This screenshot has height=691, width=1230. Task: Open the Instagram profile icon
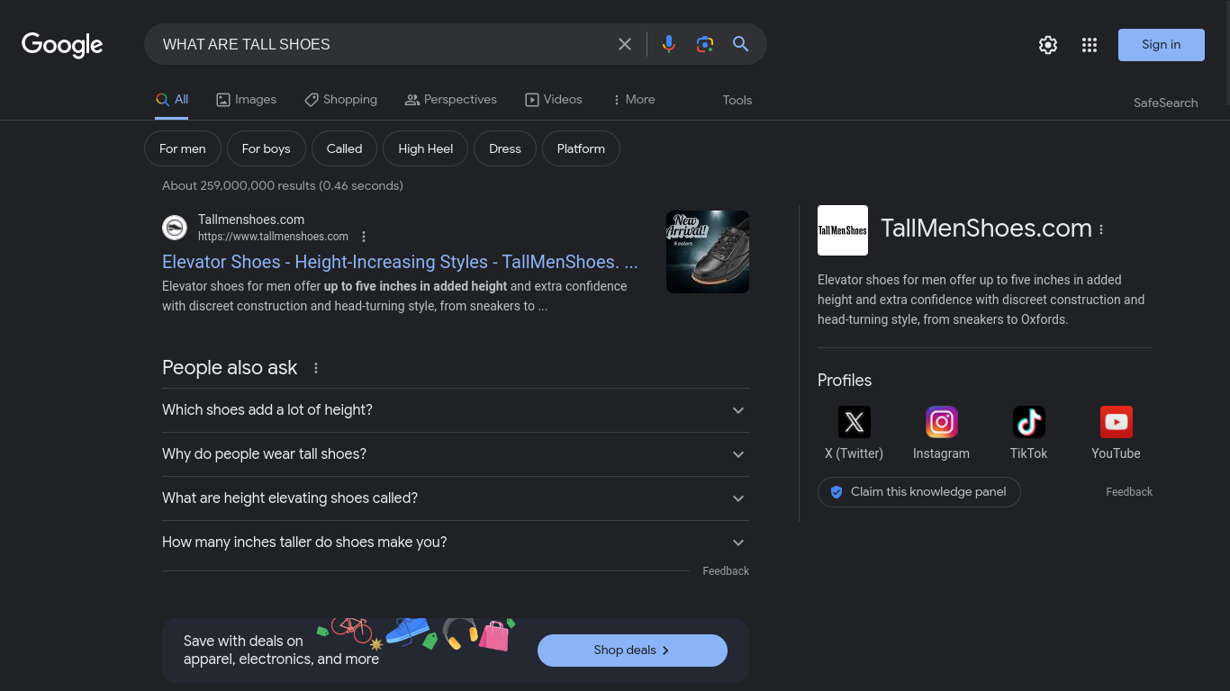[x=942, y=422]
